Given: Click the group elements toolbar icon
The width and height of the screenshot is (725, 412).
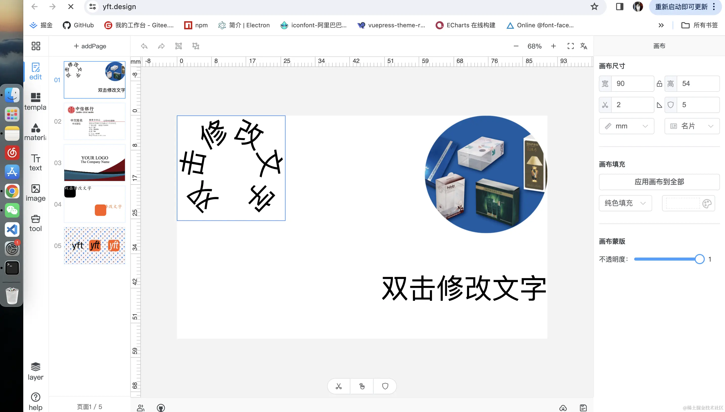Looking at the screenshot, I should click(178, 46).
